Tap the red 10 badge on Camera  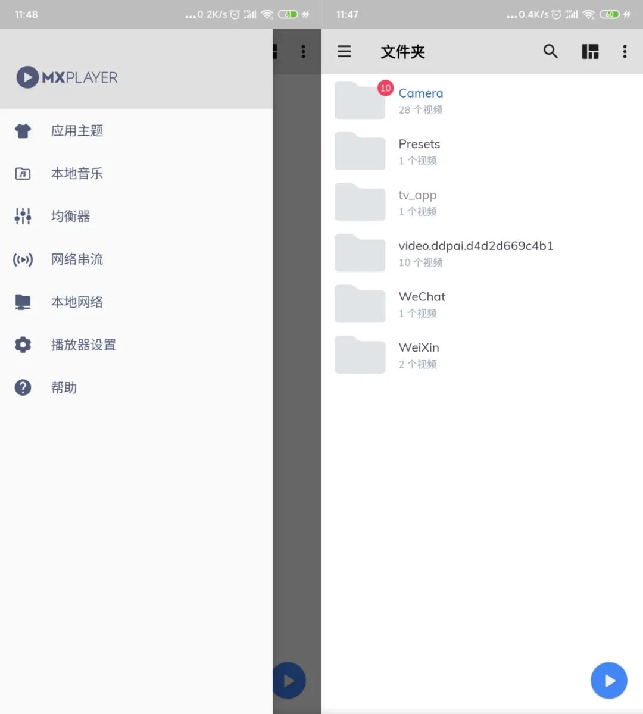click(x=386, y=88)
